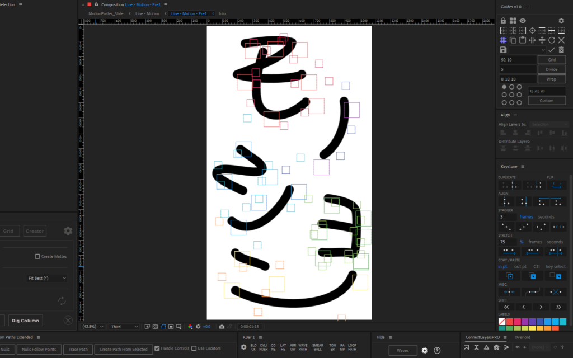Open the rig panel settings gear
The height and width of the screenshot is (358, 573).
(68, 231)
